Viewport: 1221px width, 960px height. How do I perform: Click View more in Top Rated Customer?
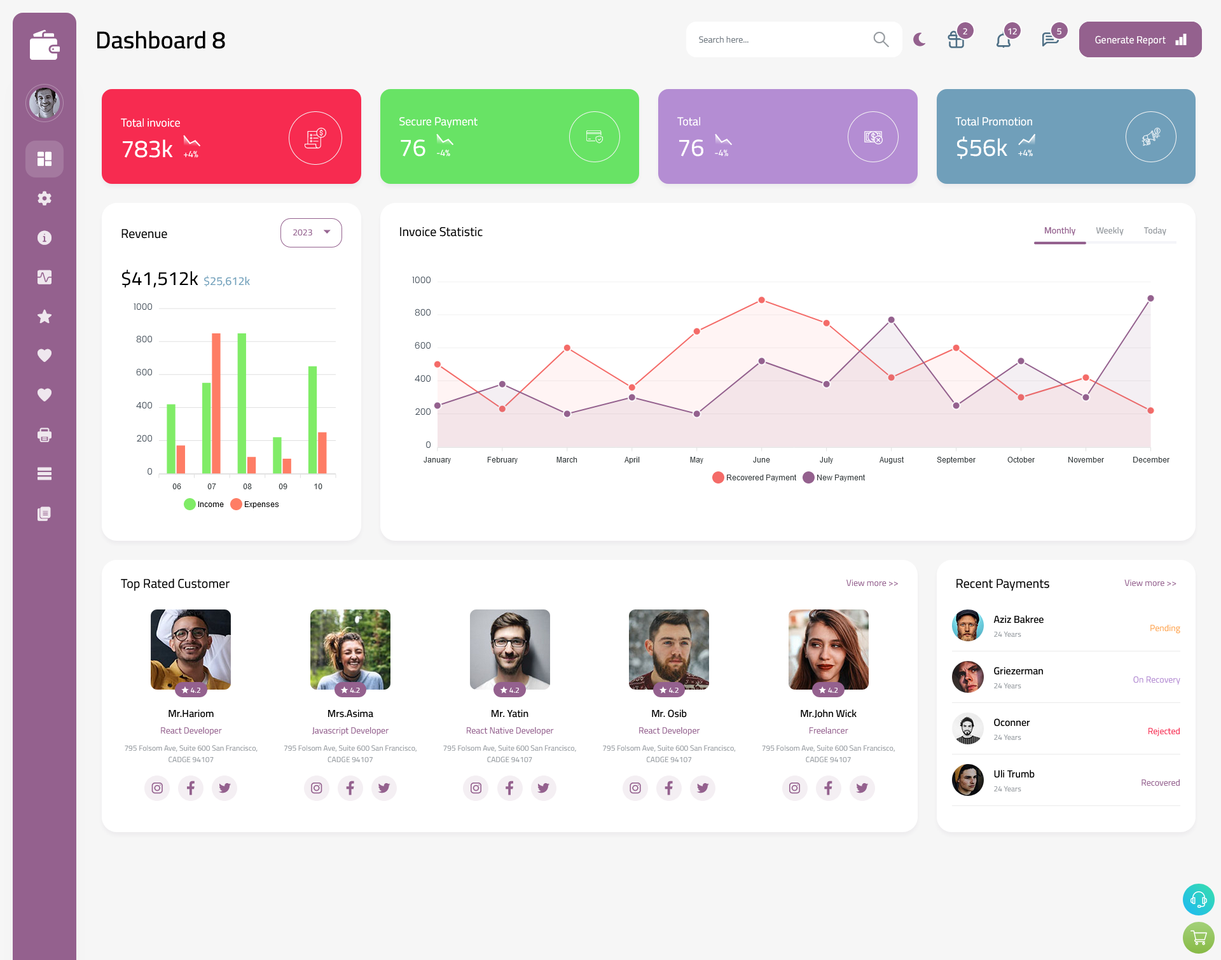[871, 582]
